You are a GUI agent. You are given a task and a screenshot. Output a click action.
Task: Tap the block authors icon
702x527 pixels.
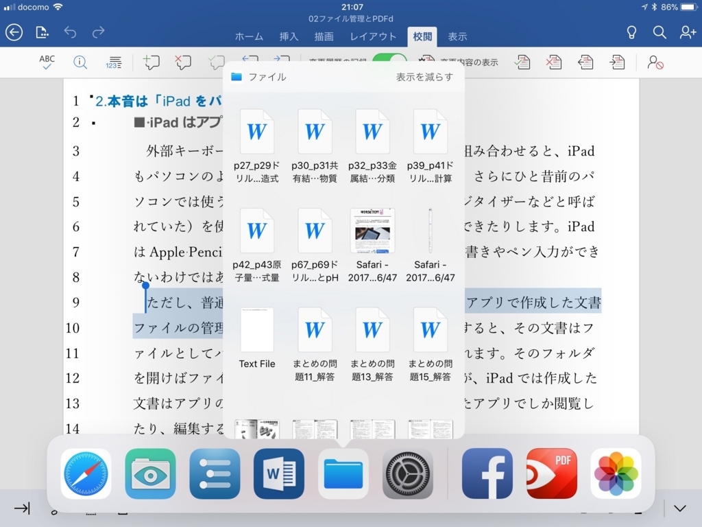tap(655, 62)
